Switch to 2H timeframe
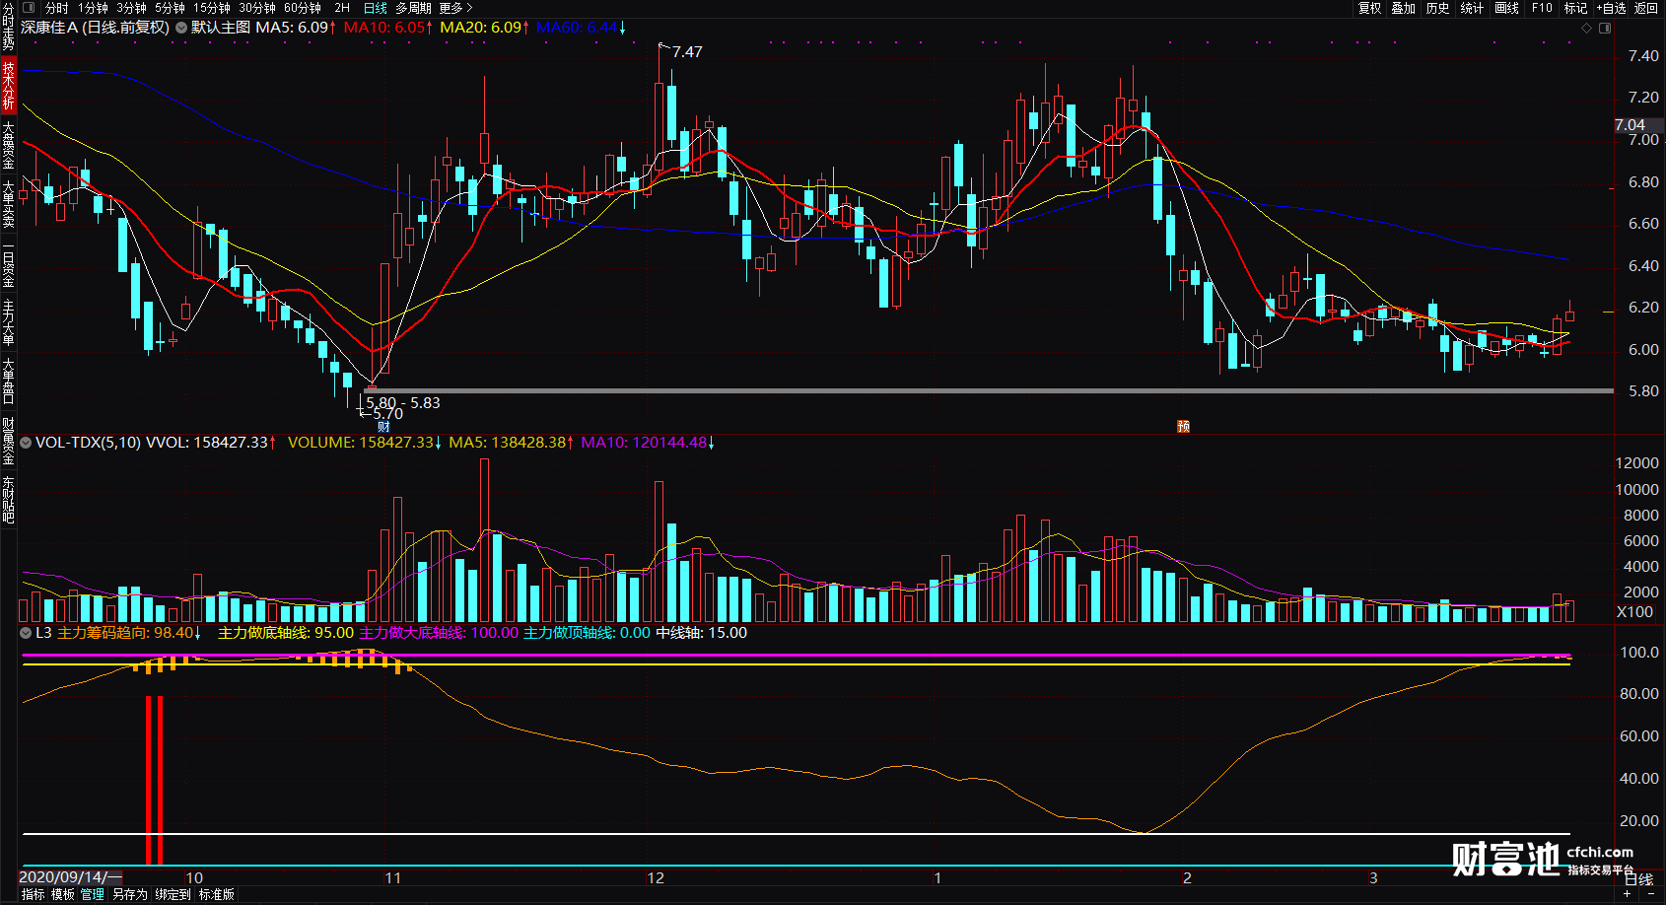This screenshot has width=1666, height=905. (342, 8)
